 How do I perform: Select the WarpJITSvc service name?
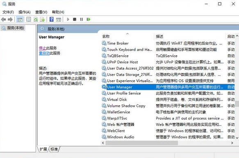click(117, 118)
